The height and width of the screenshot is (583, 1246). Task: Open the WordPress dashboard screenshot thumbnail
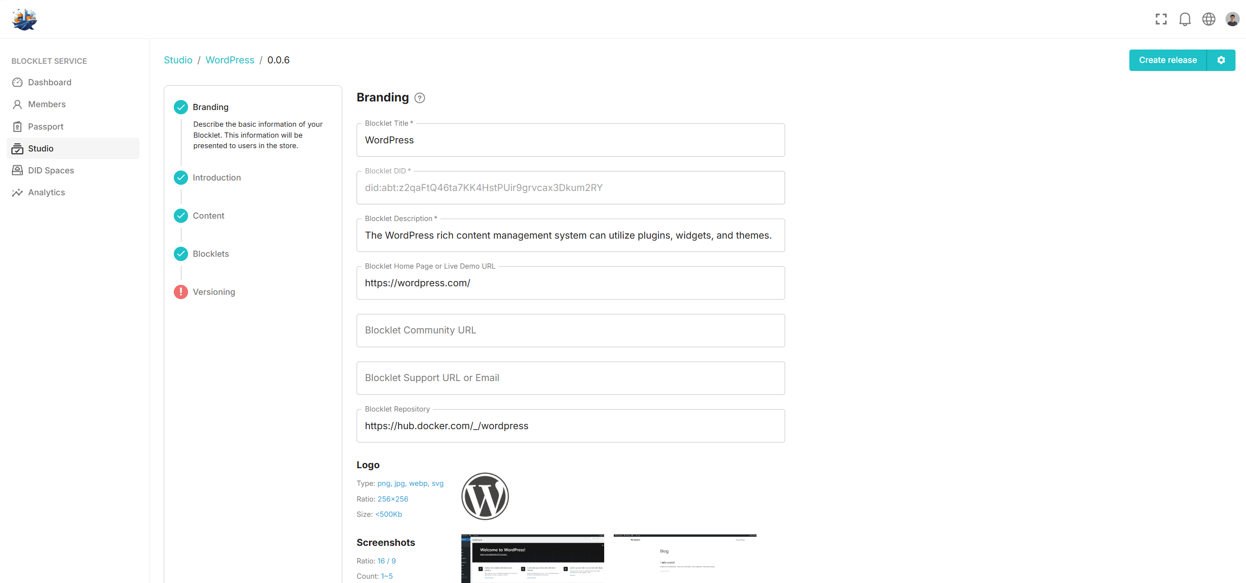click(x=532, y=558)
